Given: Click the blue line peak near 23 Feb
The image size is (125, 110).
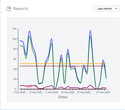Looking at the screenshot, I should click(x=90, y=30).
